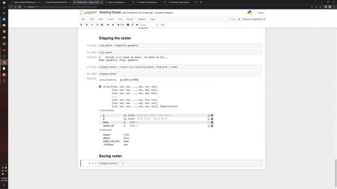Screen dimensions: 337x189
Task: Click the xarray.DataArray output label
Action: (108, 80)
